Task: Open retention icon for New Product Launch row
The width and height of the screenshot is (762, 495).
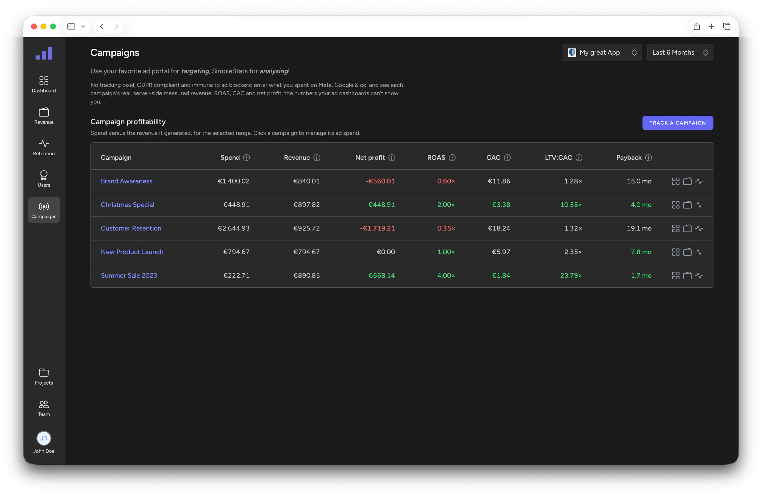Action: coord(699,252)
